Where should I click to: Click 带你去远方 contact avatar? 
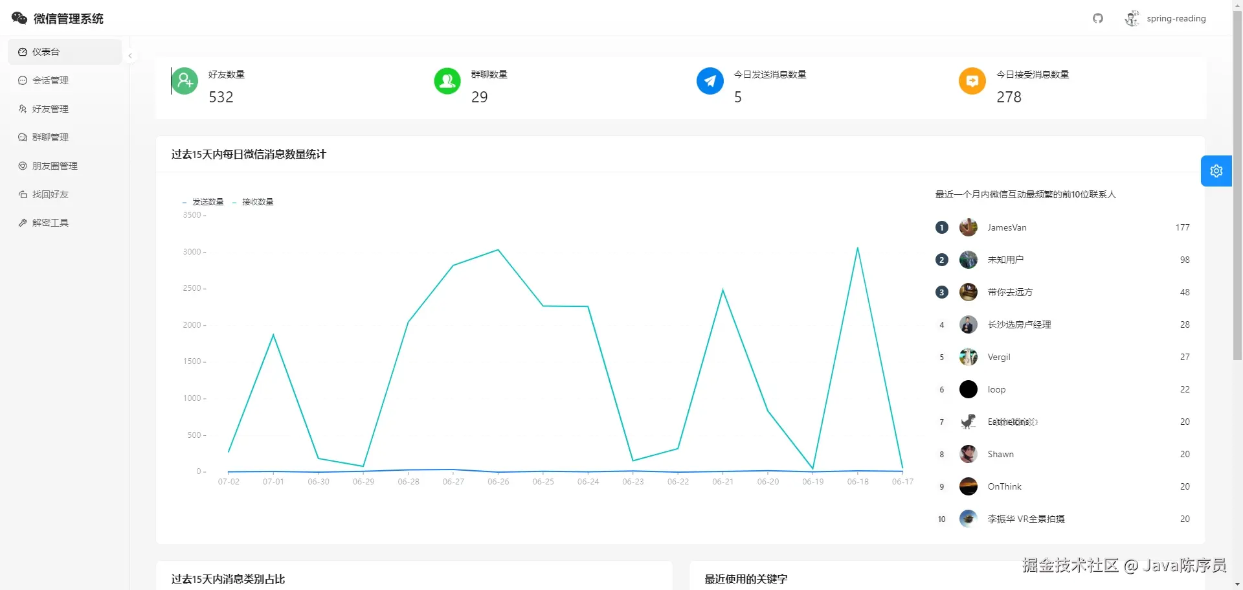[x=969, y=292]
